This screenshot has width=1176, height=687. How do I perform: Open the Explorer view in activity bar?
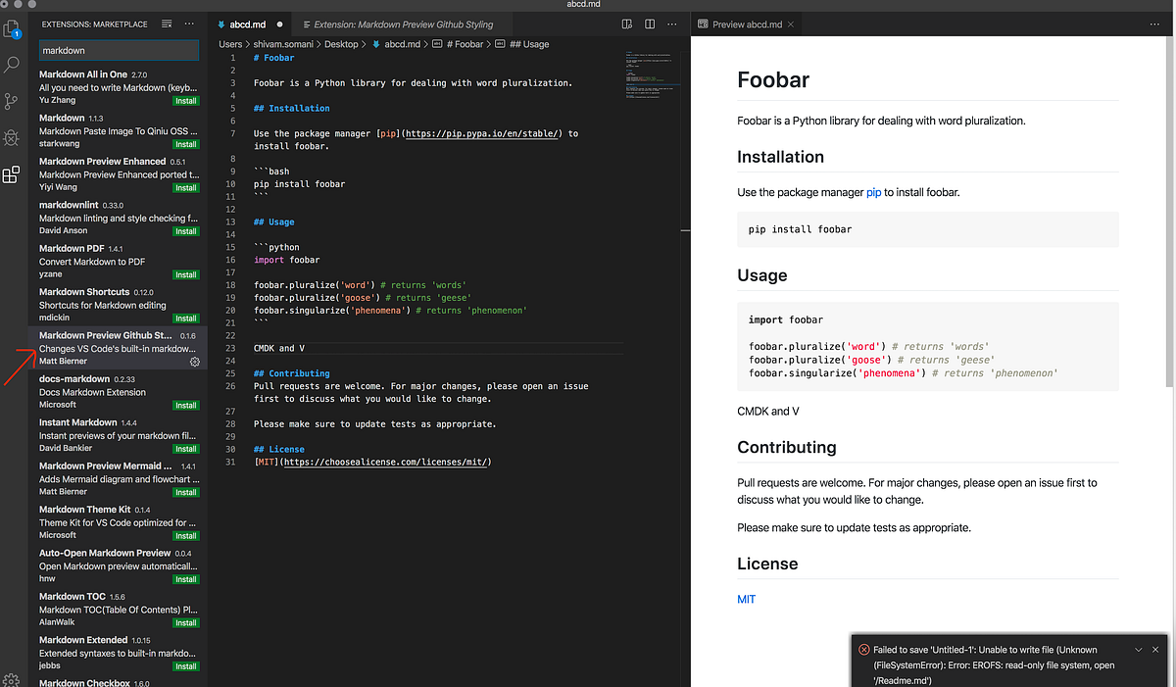tap(12, 27)
